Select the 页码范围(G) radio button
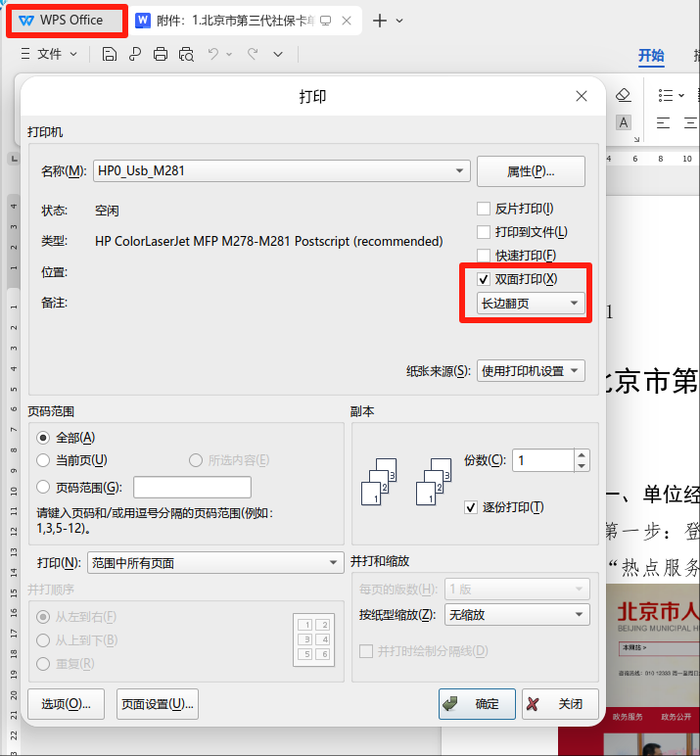This screenshot has width=700, height=756. [x=43, y=487]
